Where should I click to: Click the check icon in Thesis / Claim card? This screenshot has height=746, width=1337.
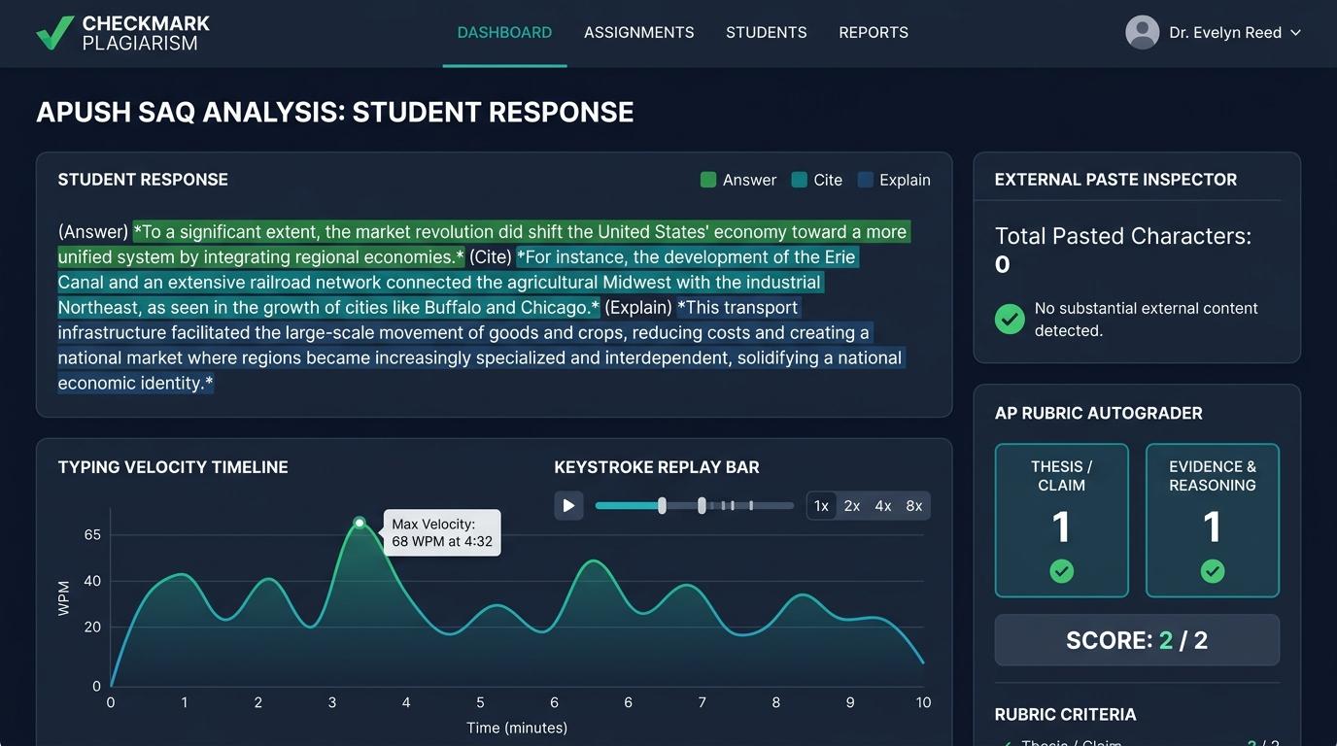[x=1062, y=571]
